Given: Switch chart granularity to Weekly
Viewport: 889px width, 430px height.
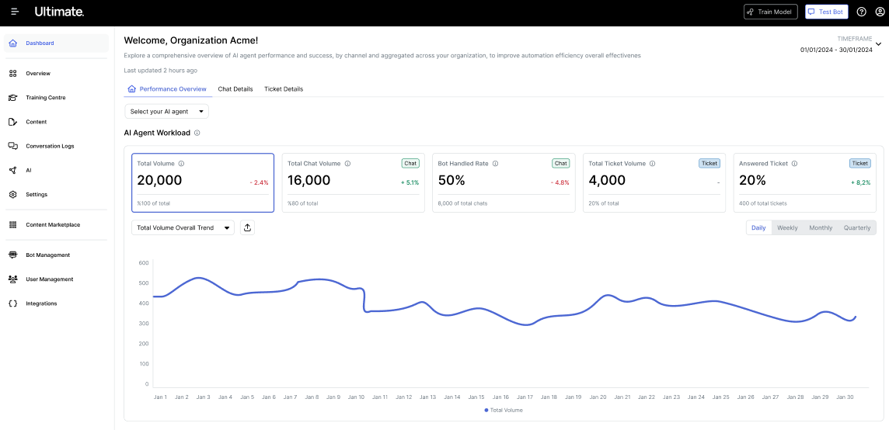Looking at the screenshot, I should click(x=787, y=227).
